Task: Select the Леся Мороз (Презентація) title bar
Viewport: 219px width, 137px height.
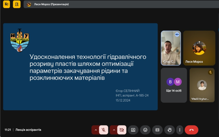Action: tap(121, 4)
